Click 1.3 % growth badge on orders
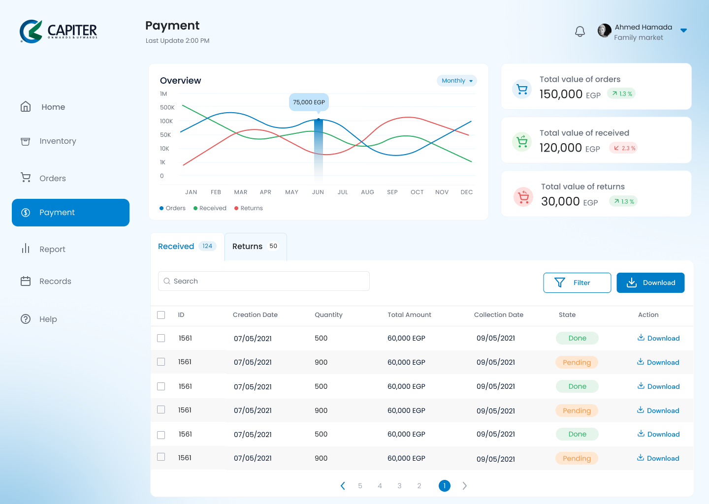 [621, 94]
